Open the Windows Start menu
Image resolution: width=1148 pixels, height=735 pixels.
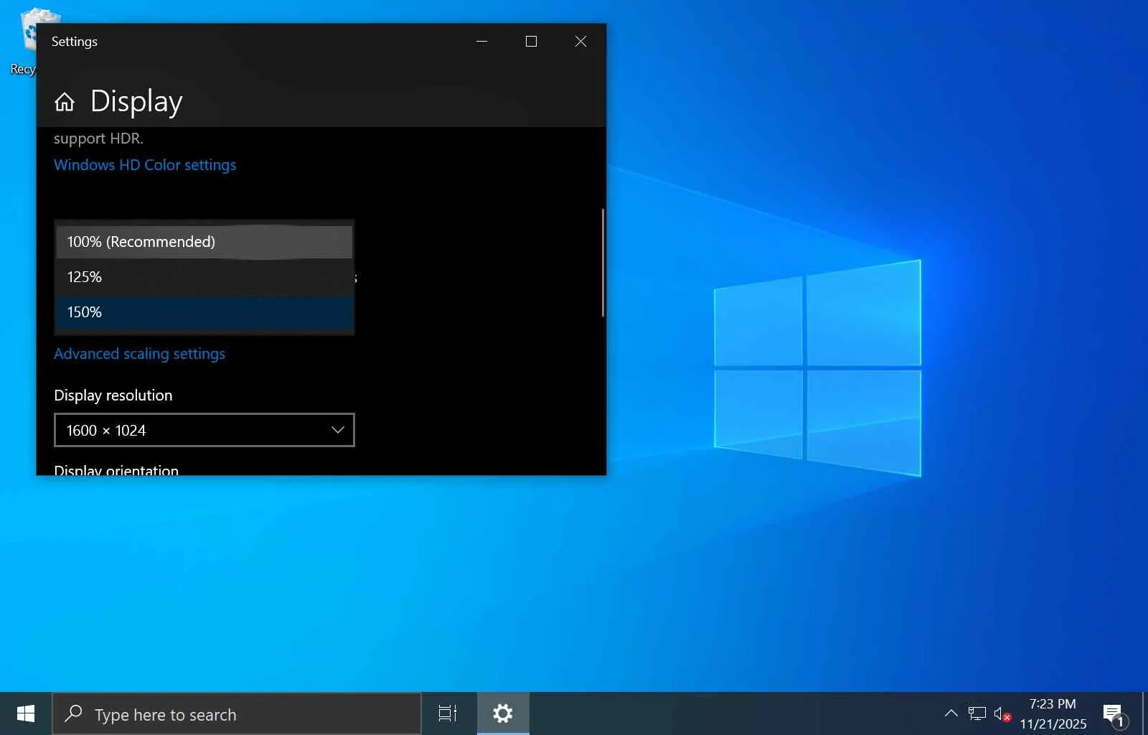coord(26,713)
